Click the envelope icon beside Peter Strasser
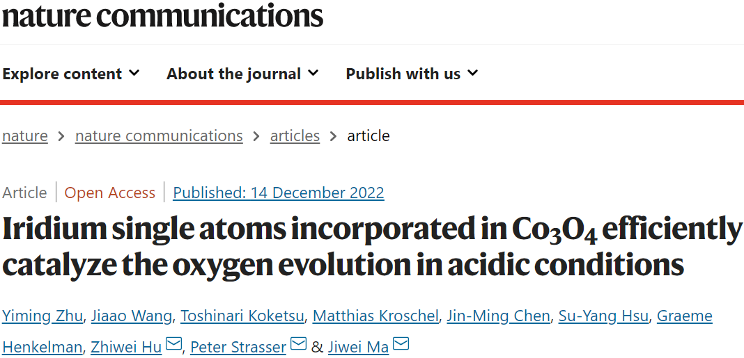 (x=298, y=343)
